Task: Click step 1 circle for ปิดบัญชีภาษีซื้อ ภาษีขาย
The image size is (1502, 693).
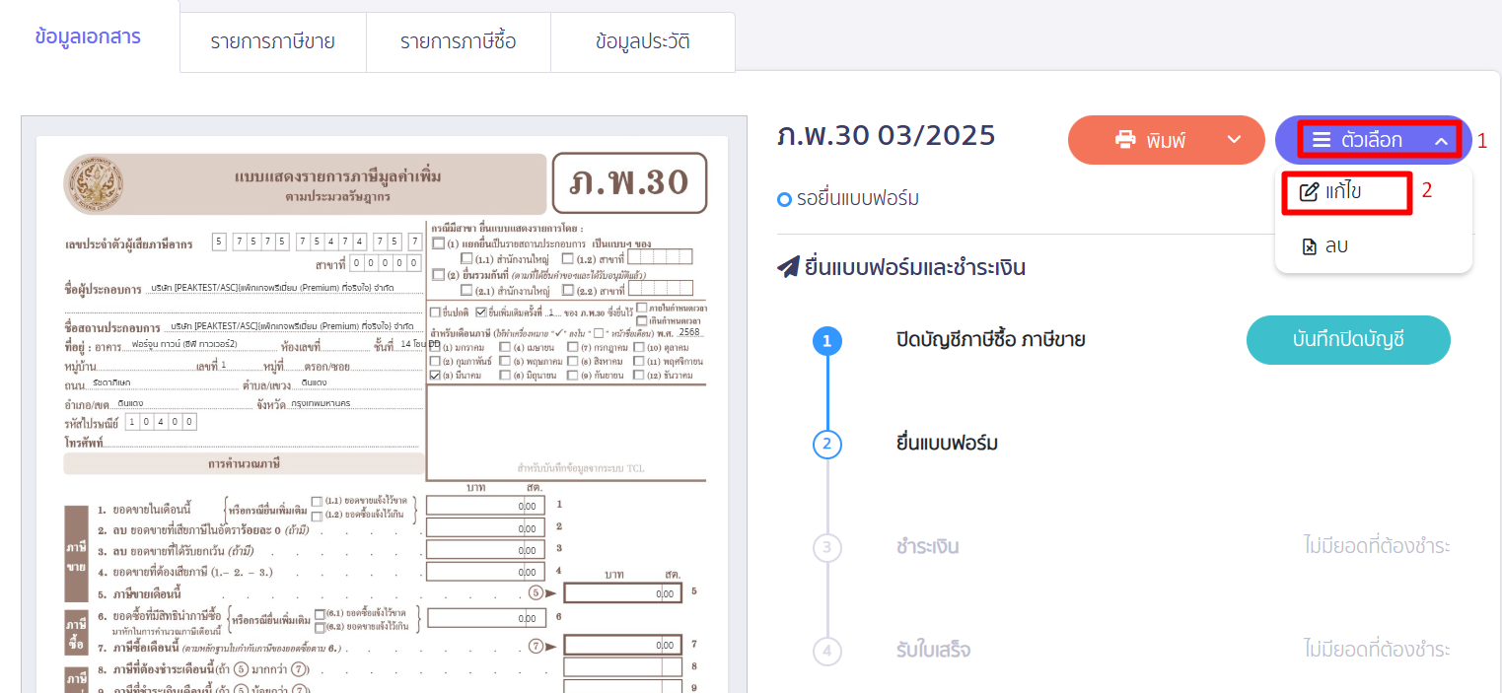Action: click(x=826, y=341)
